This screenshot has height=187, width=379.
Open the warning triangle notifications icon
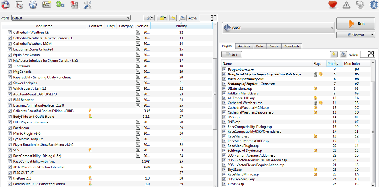[x=346, y=4]
